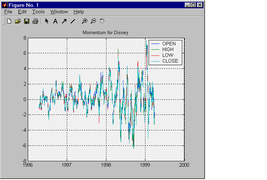The image size is (267, 180).
Task: Select the Add Arrow annotation tool
Action: 64,21
